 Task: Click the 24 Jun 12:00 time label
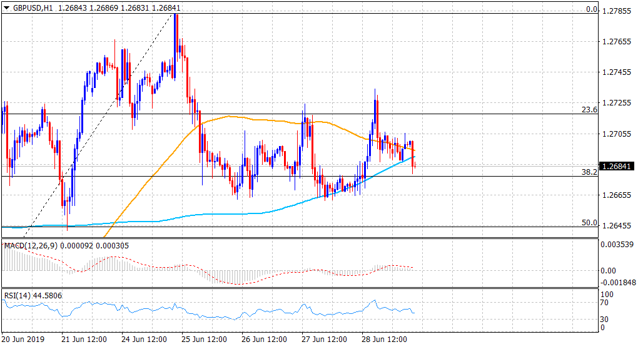point(143,339)
